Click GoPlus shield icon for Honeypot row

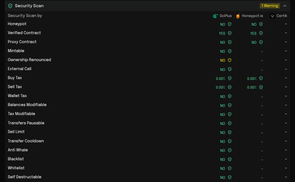[230, 24]
